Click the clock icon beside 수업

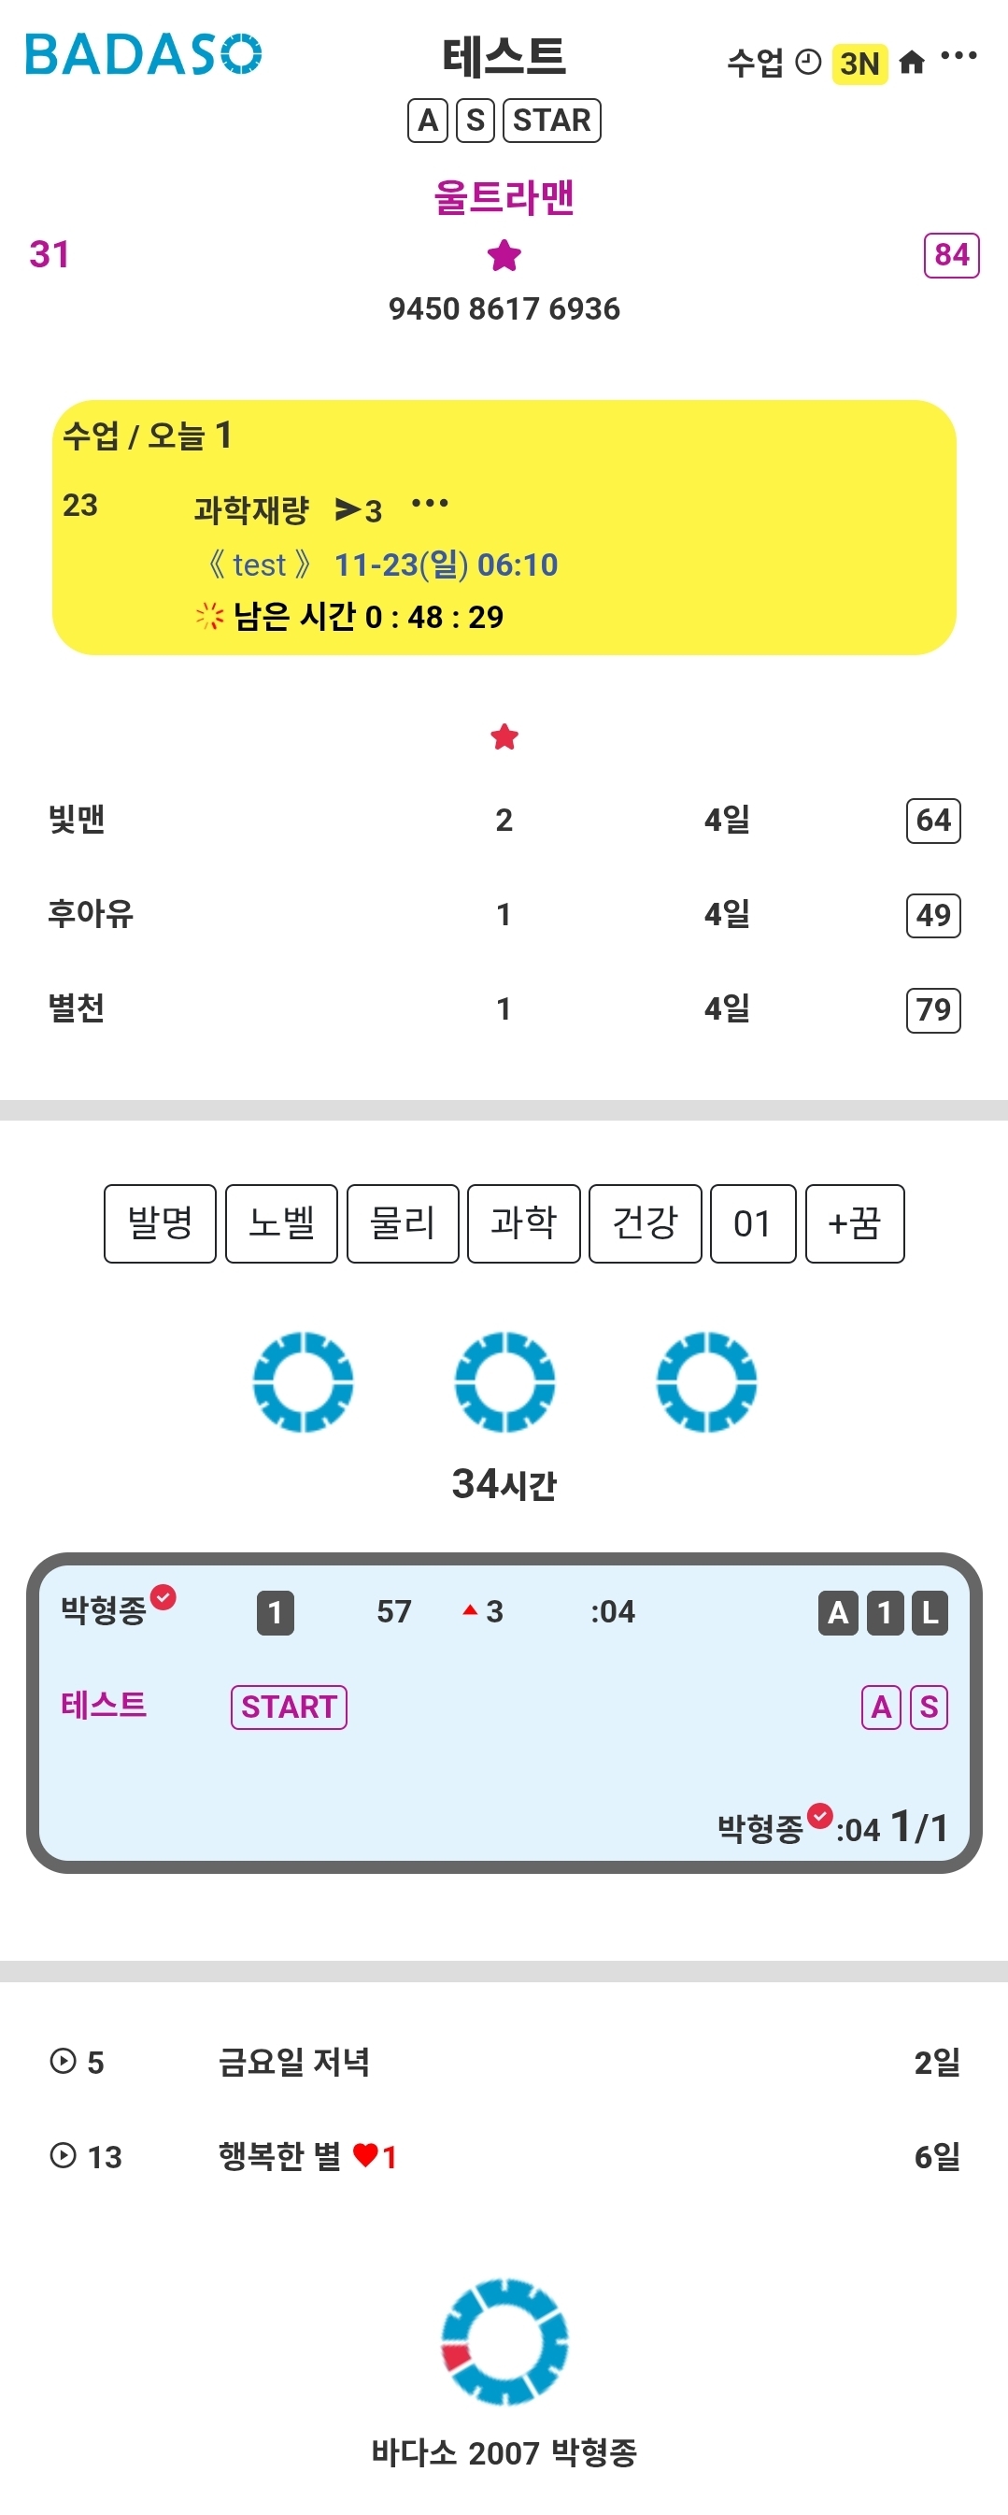(808, 63)
